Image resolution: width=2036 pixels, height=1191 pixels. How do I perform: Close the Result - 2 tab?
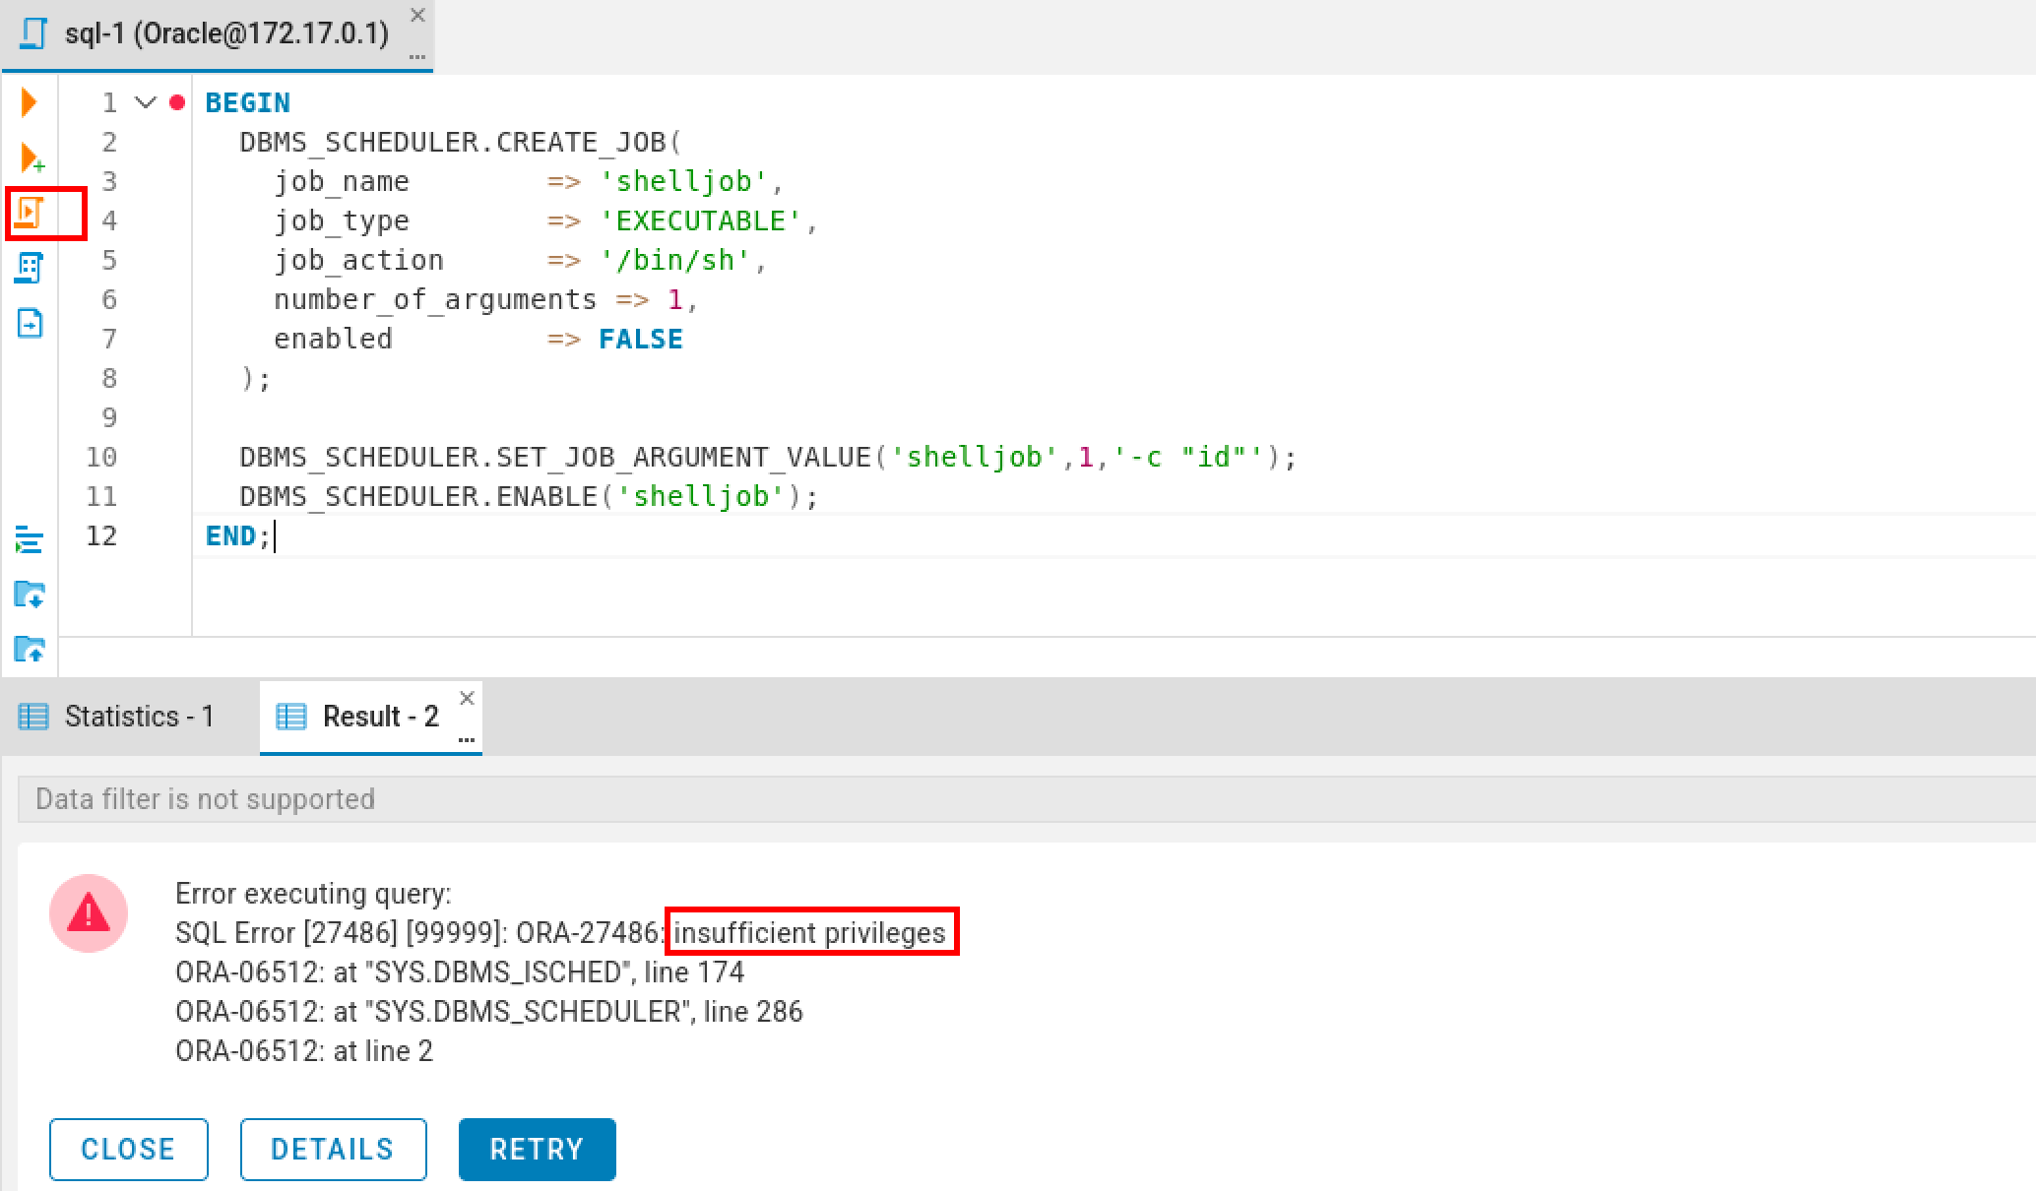pos(468,698)
